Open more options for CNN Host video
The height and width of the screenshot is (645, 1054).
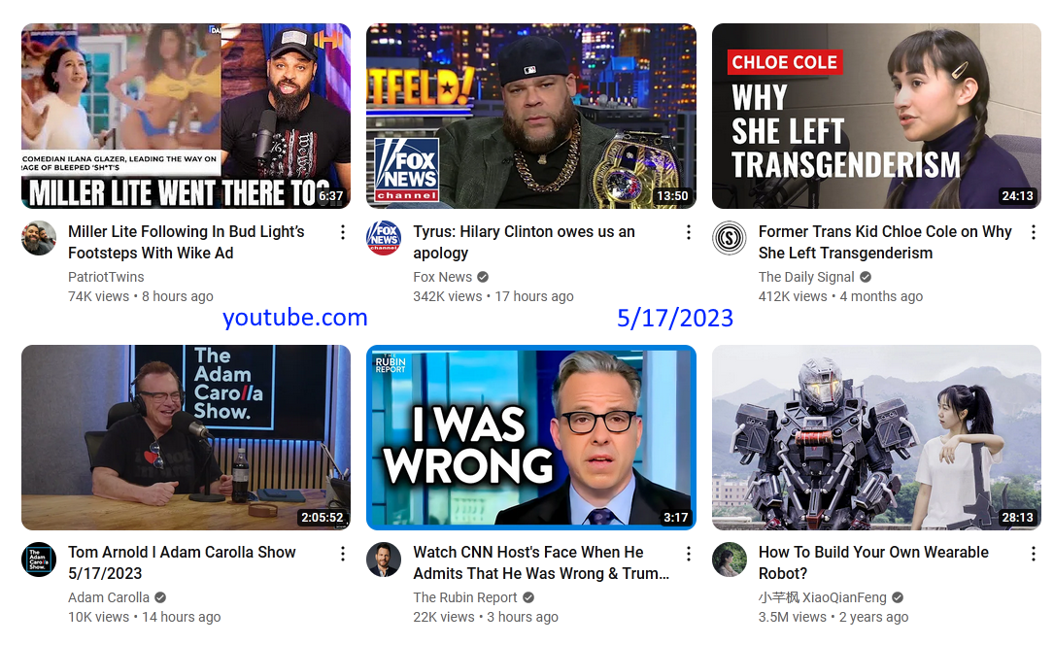[689, 554]
